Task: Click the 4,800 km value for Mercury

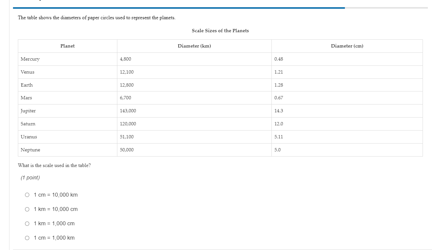Action: coord(125,59)
